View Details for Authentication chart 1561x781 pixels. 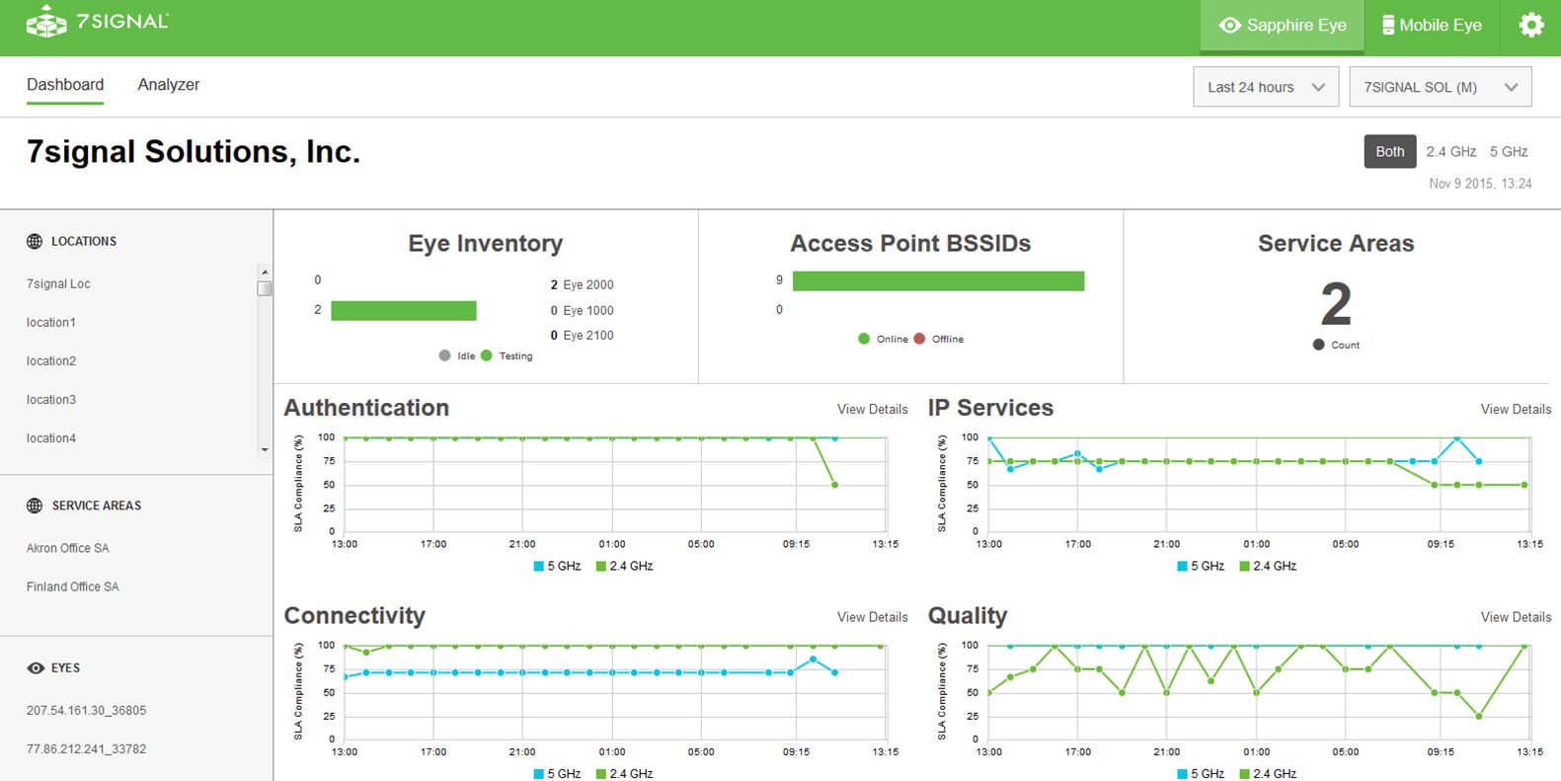point(872,410)
